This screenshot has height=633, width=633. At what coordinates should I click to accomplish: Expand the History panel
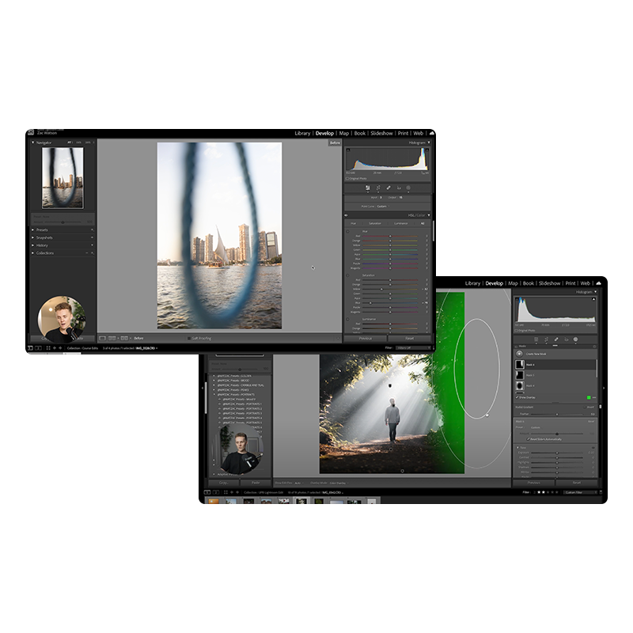tap(33, 245)
